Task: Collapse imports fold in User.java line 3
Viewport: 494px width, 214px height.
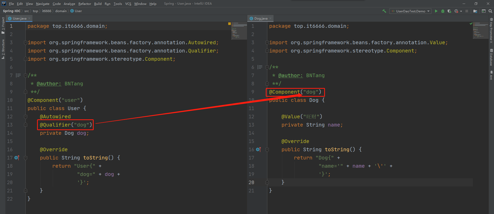Action: [25, 42]
